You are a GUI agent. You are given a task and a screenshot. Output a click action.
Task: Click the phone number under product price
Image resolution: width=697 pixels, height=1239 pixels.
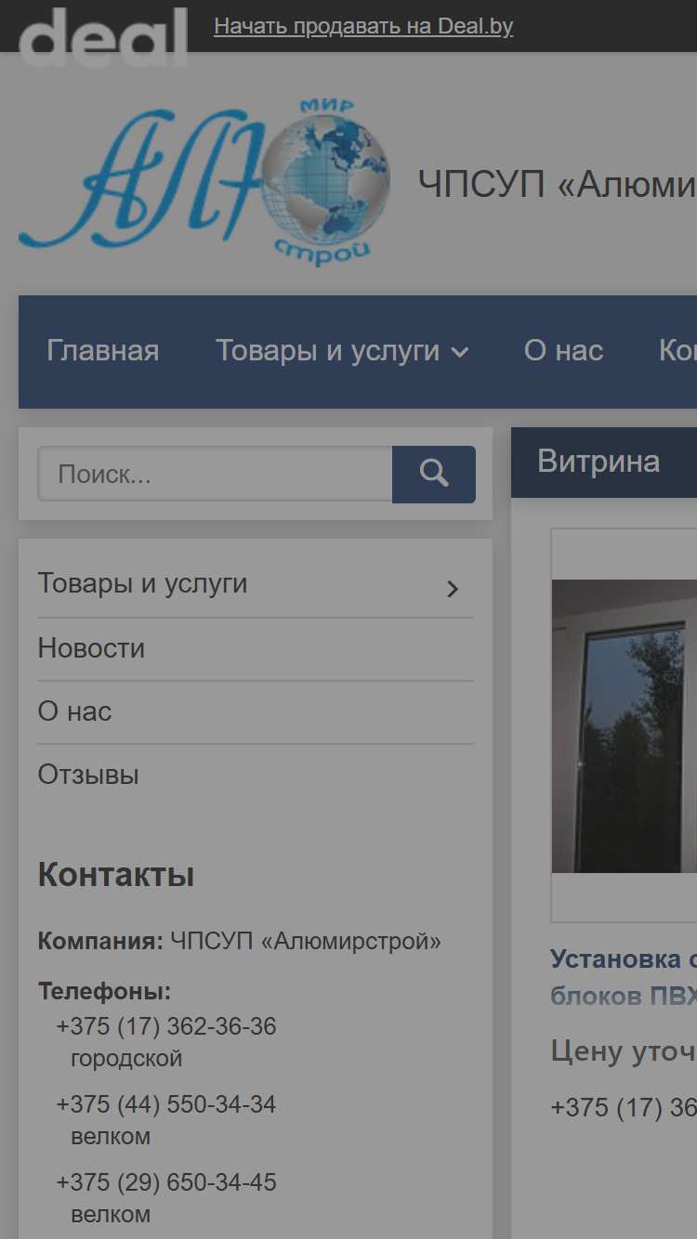(624, 1107)
